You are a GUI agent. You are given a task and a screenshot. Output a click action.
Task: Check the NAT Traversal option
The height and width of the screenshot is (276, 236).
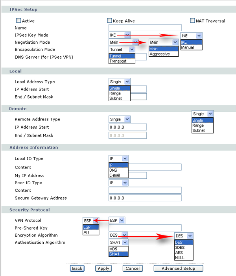(193, 20)
